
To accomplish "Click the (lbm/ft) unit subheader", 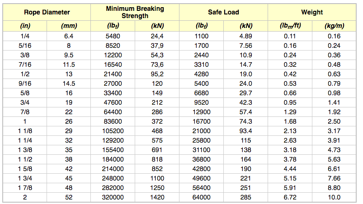I will click(x=291, y=26).
